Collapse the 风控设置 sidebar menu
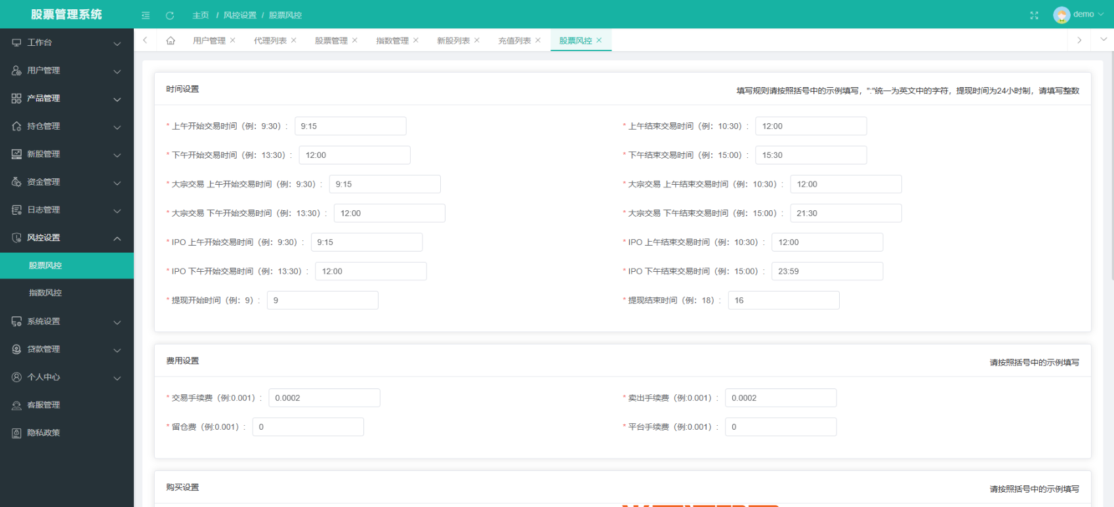Image resolution: width=1114 pixels, height=507 pixels. click(66, 238)
